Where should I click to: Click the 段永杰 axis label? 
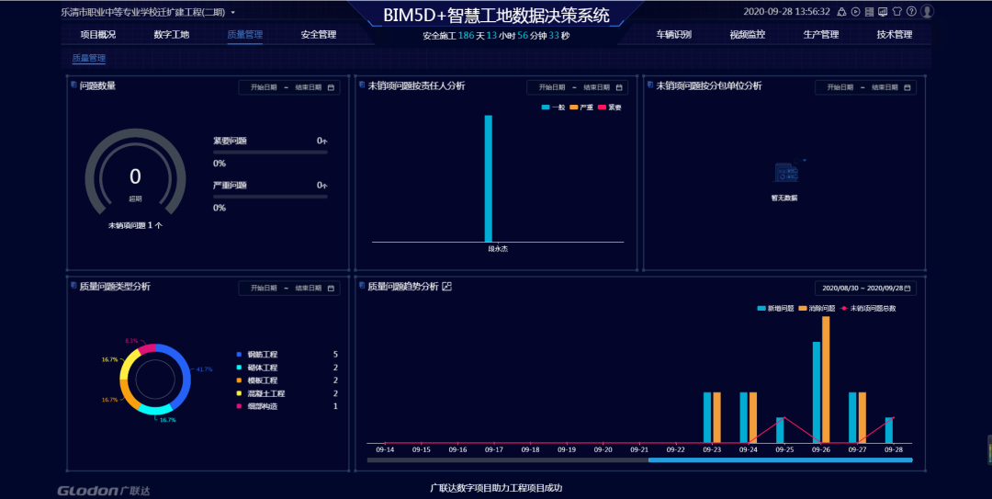498,249
